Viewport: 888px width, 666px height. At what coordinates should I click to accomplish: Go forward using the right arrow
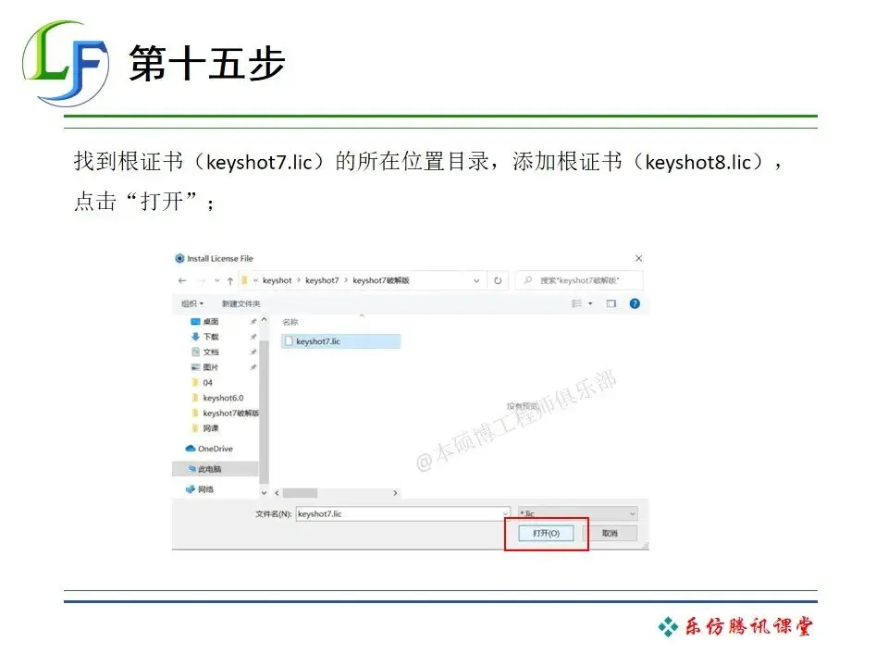click(203, 280)
